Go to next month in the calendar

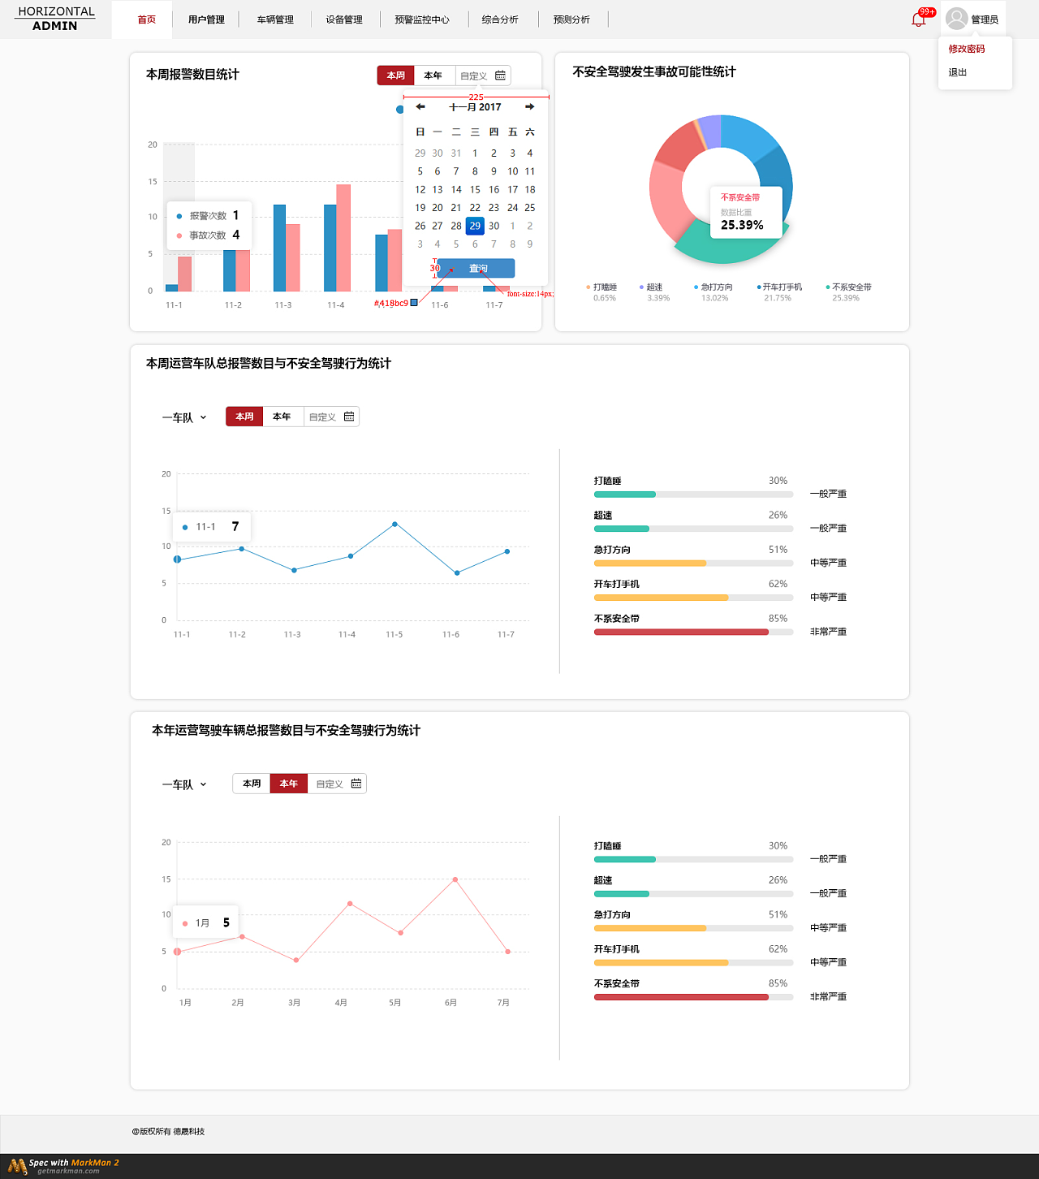point(529,107)
